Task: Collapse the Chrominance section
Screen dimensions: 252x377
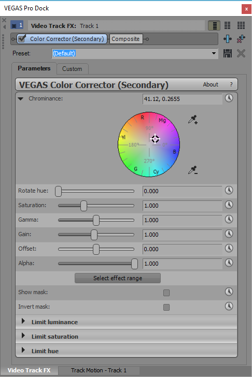Action: [x=21, y=98]
